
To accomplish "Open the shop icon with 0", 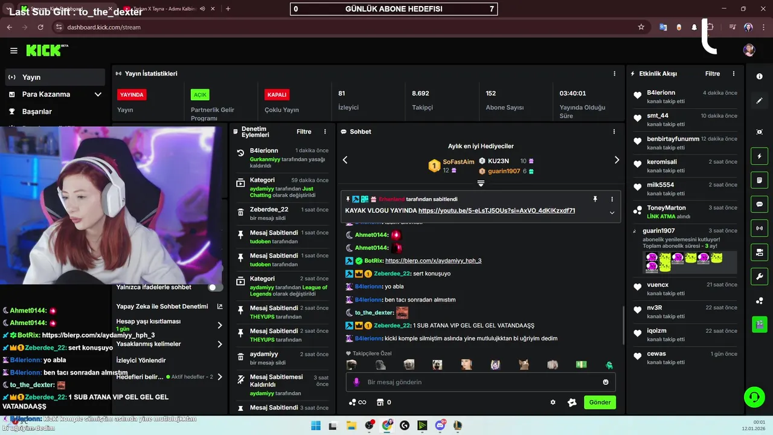I will point(383,402).
